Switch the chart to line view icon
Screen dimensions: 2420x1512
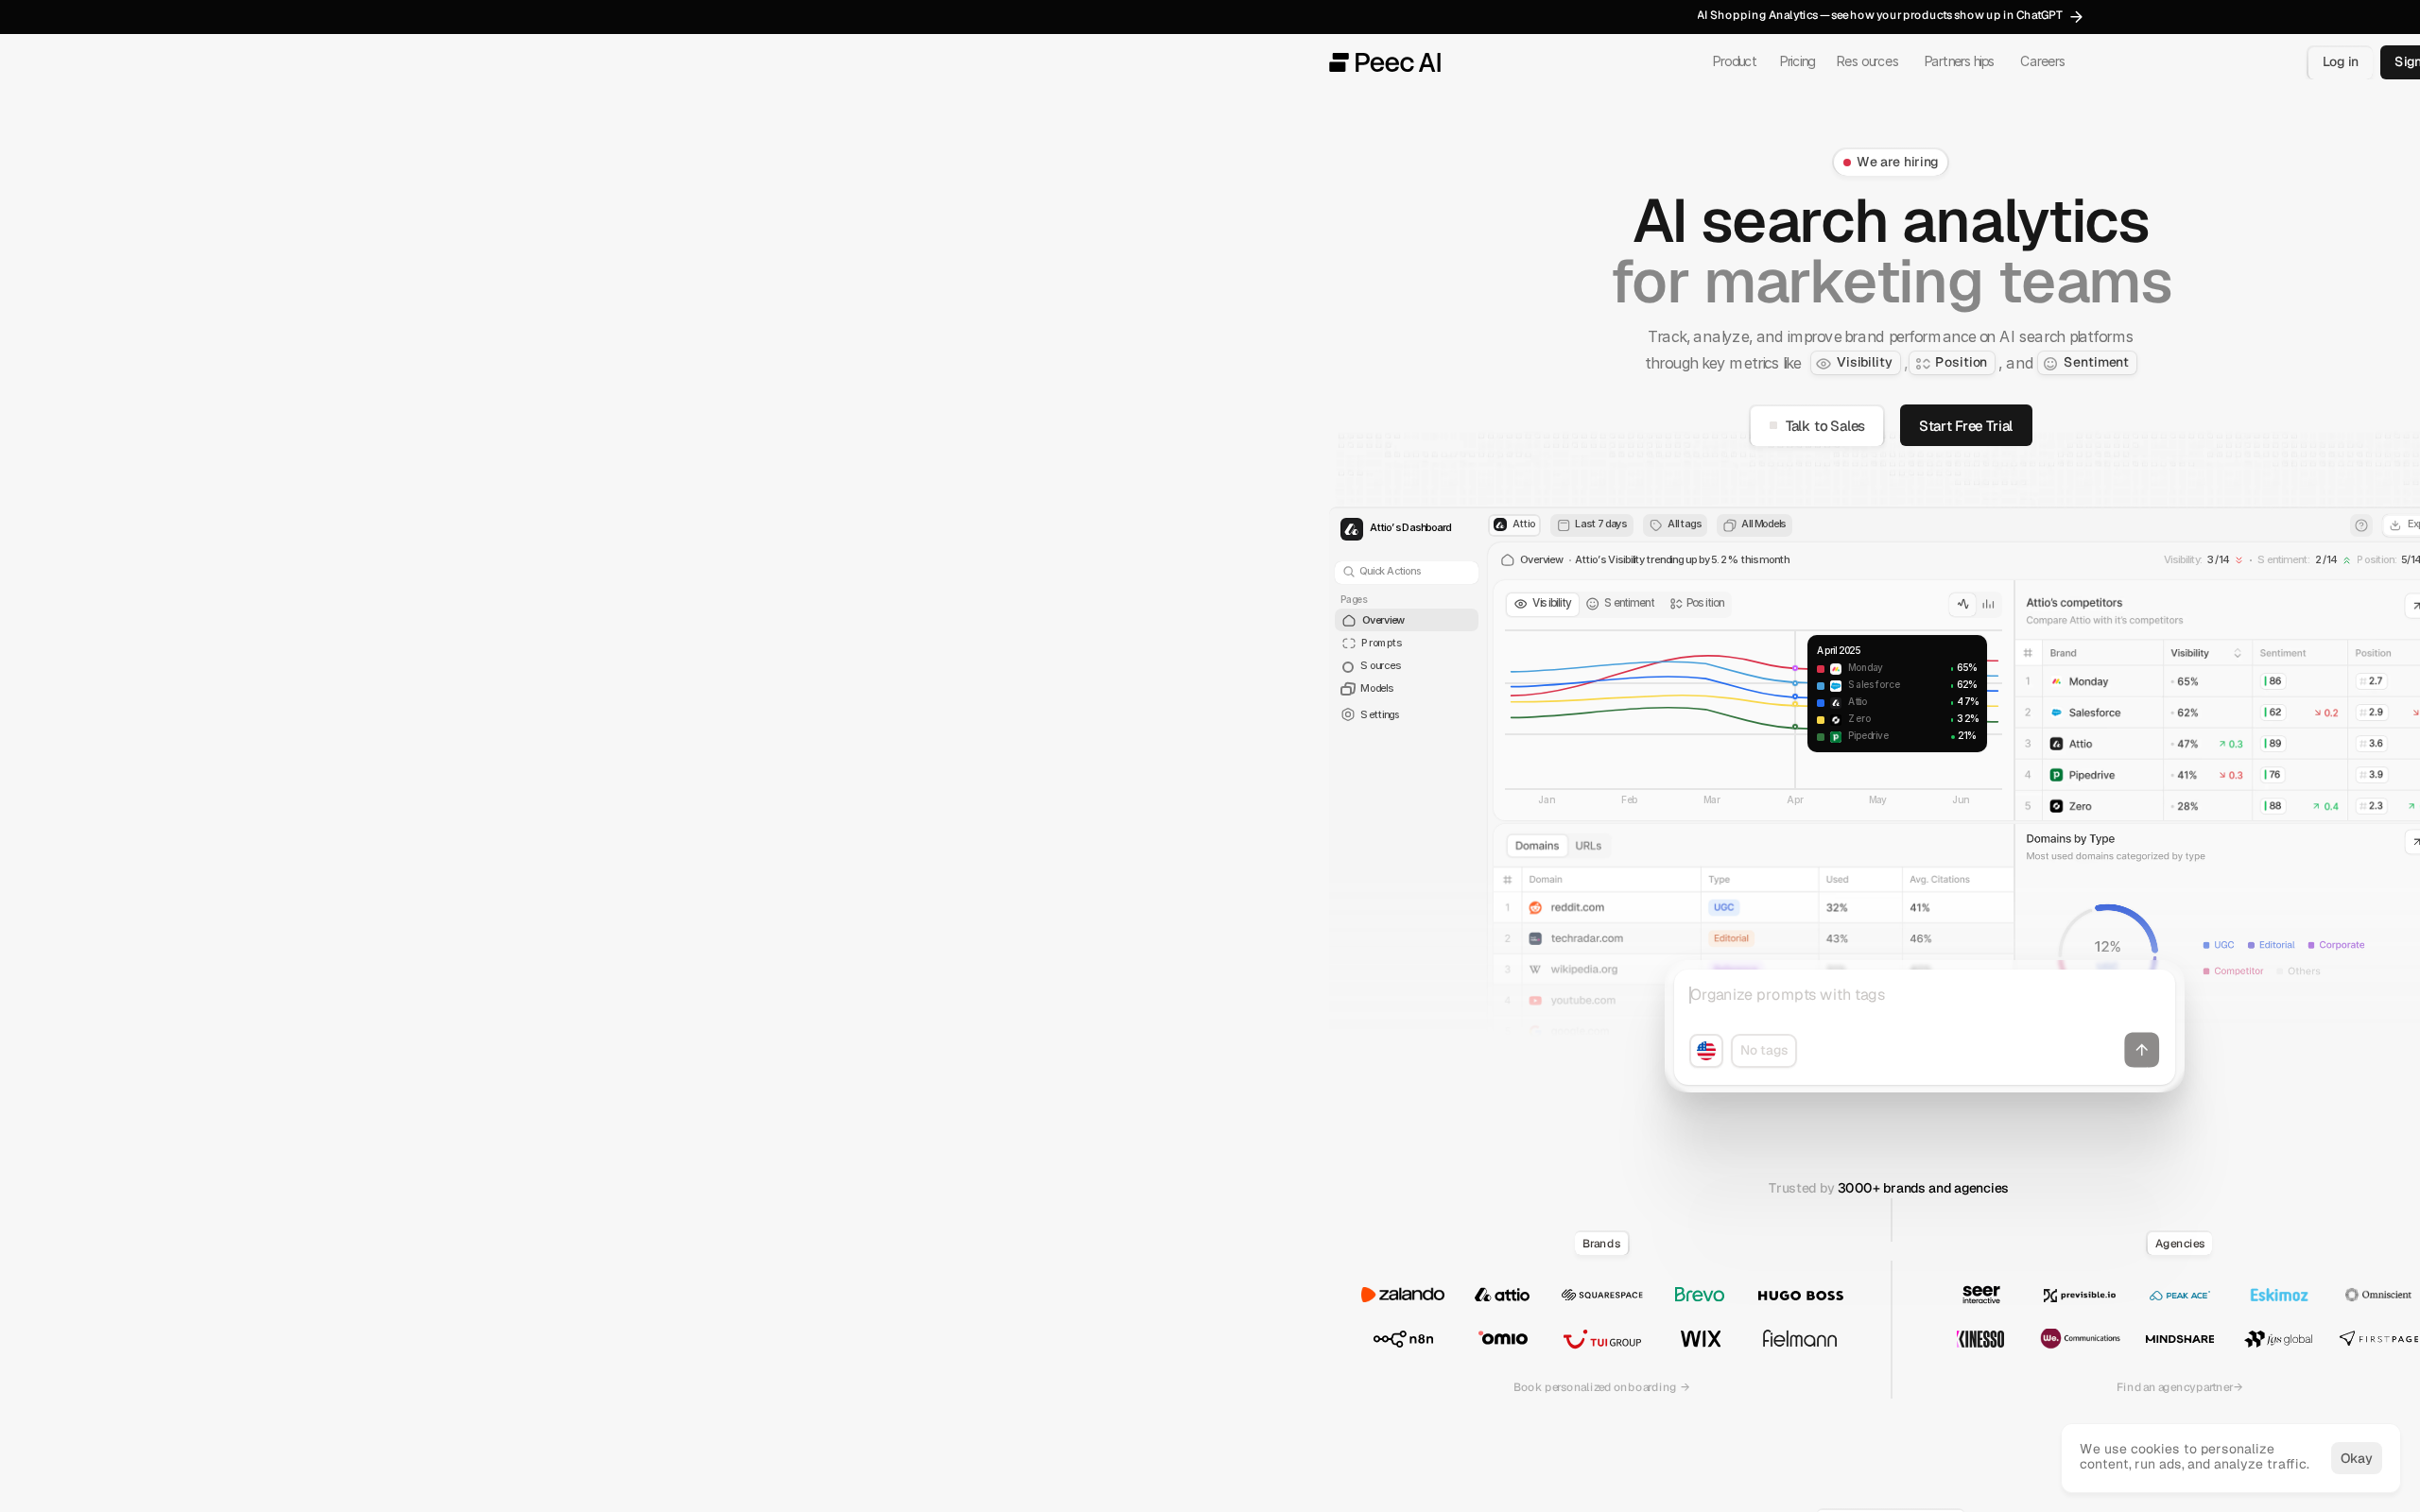tap(1963, 604)
